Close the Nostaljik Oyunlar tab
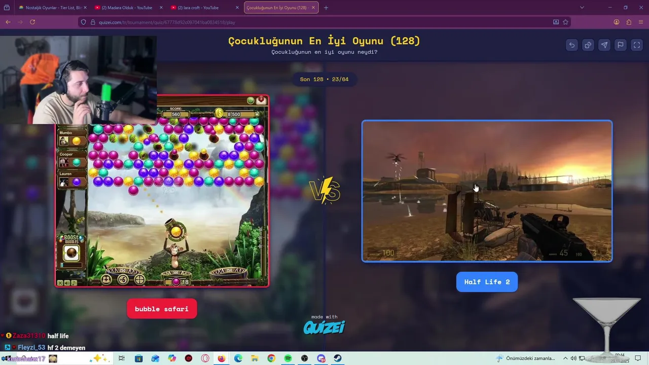This screenshot has height=365, width=649. [85, 8]
